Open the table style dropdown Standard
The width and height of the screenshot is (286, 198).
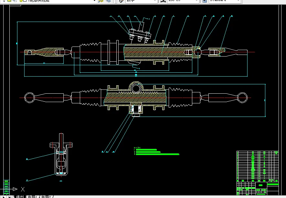click(x=225, y=1)
